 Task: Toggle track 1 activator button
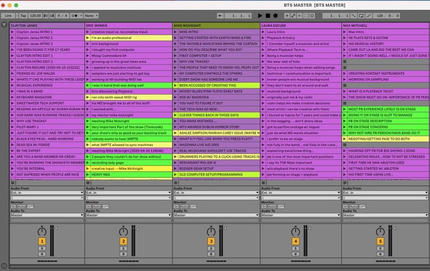coord(42,241)
